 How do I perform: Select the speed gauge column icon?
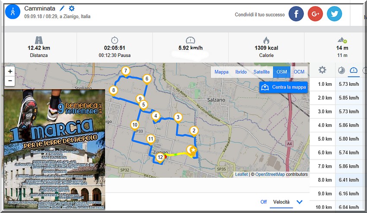pos(354,70)
